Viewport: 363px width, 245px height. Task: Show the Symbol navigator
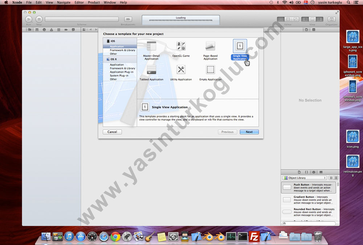37,30
